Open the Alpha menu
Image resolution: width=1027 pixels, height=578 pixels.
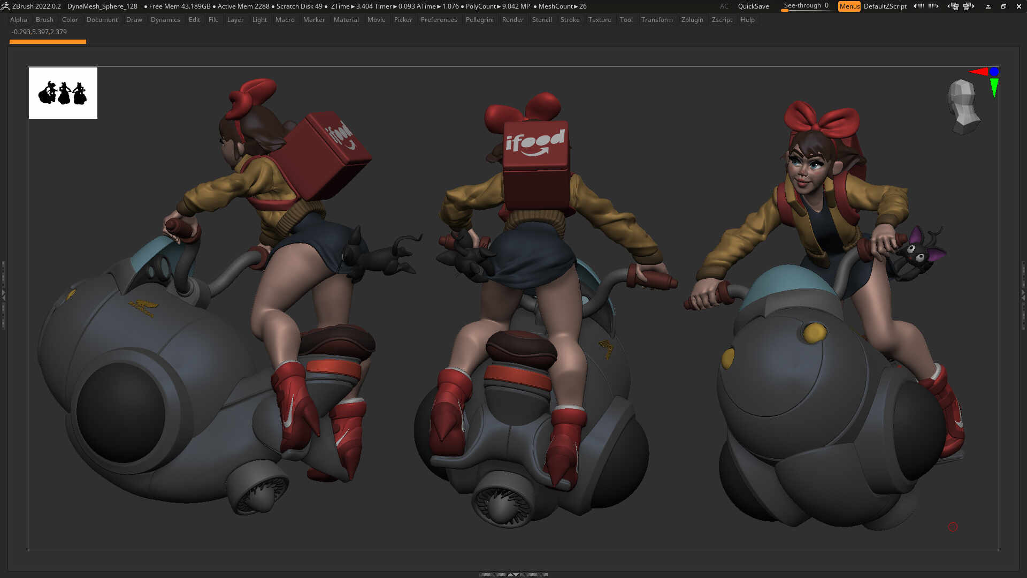(19, 20)
